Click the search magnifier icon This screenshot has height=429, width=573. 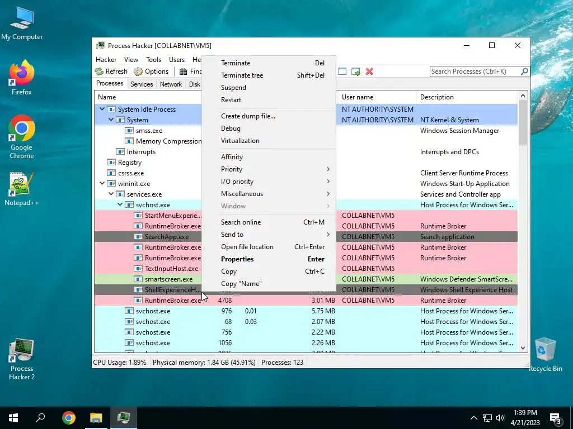524,71
